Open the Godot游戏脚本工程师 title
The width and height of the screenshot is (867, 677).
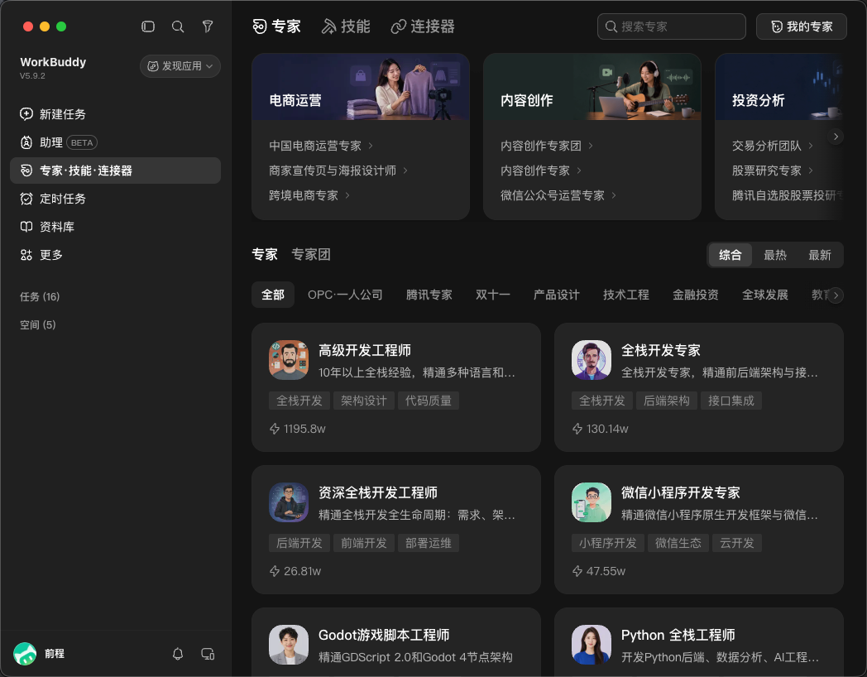(x=384, y=635)
